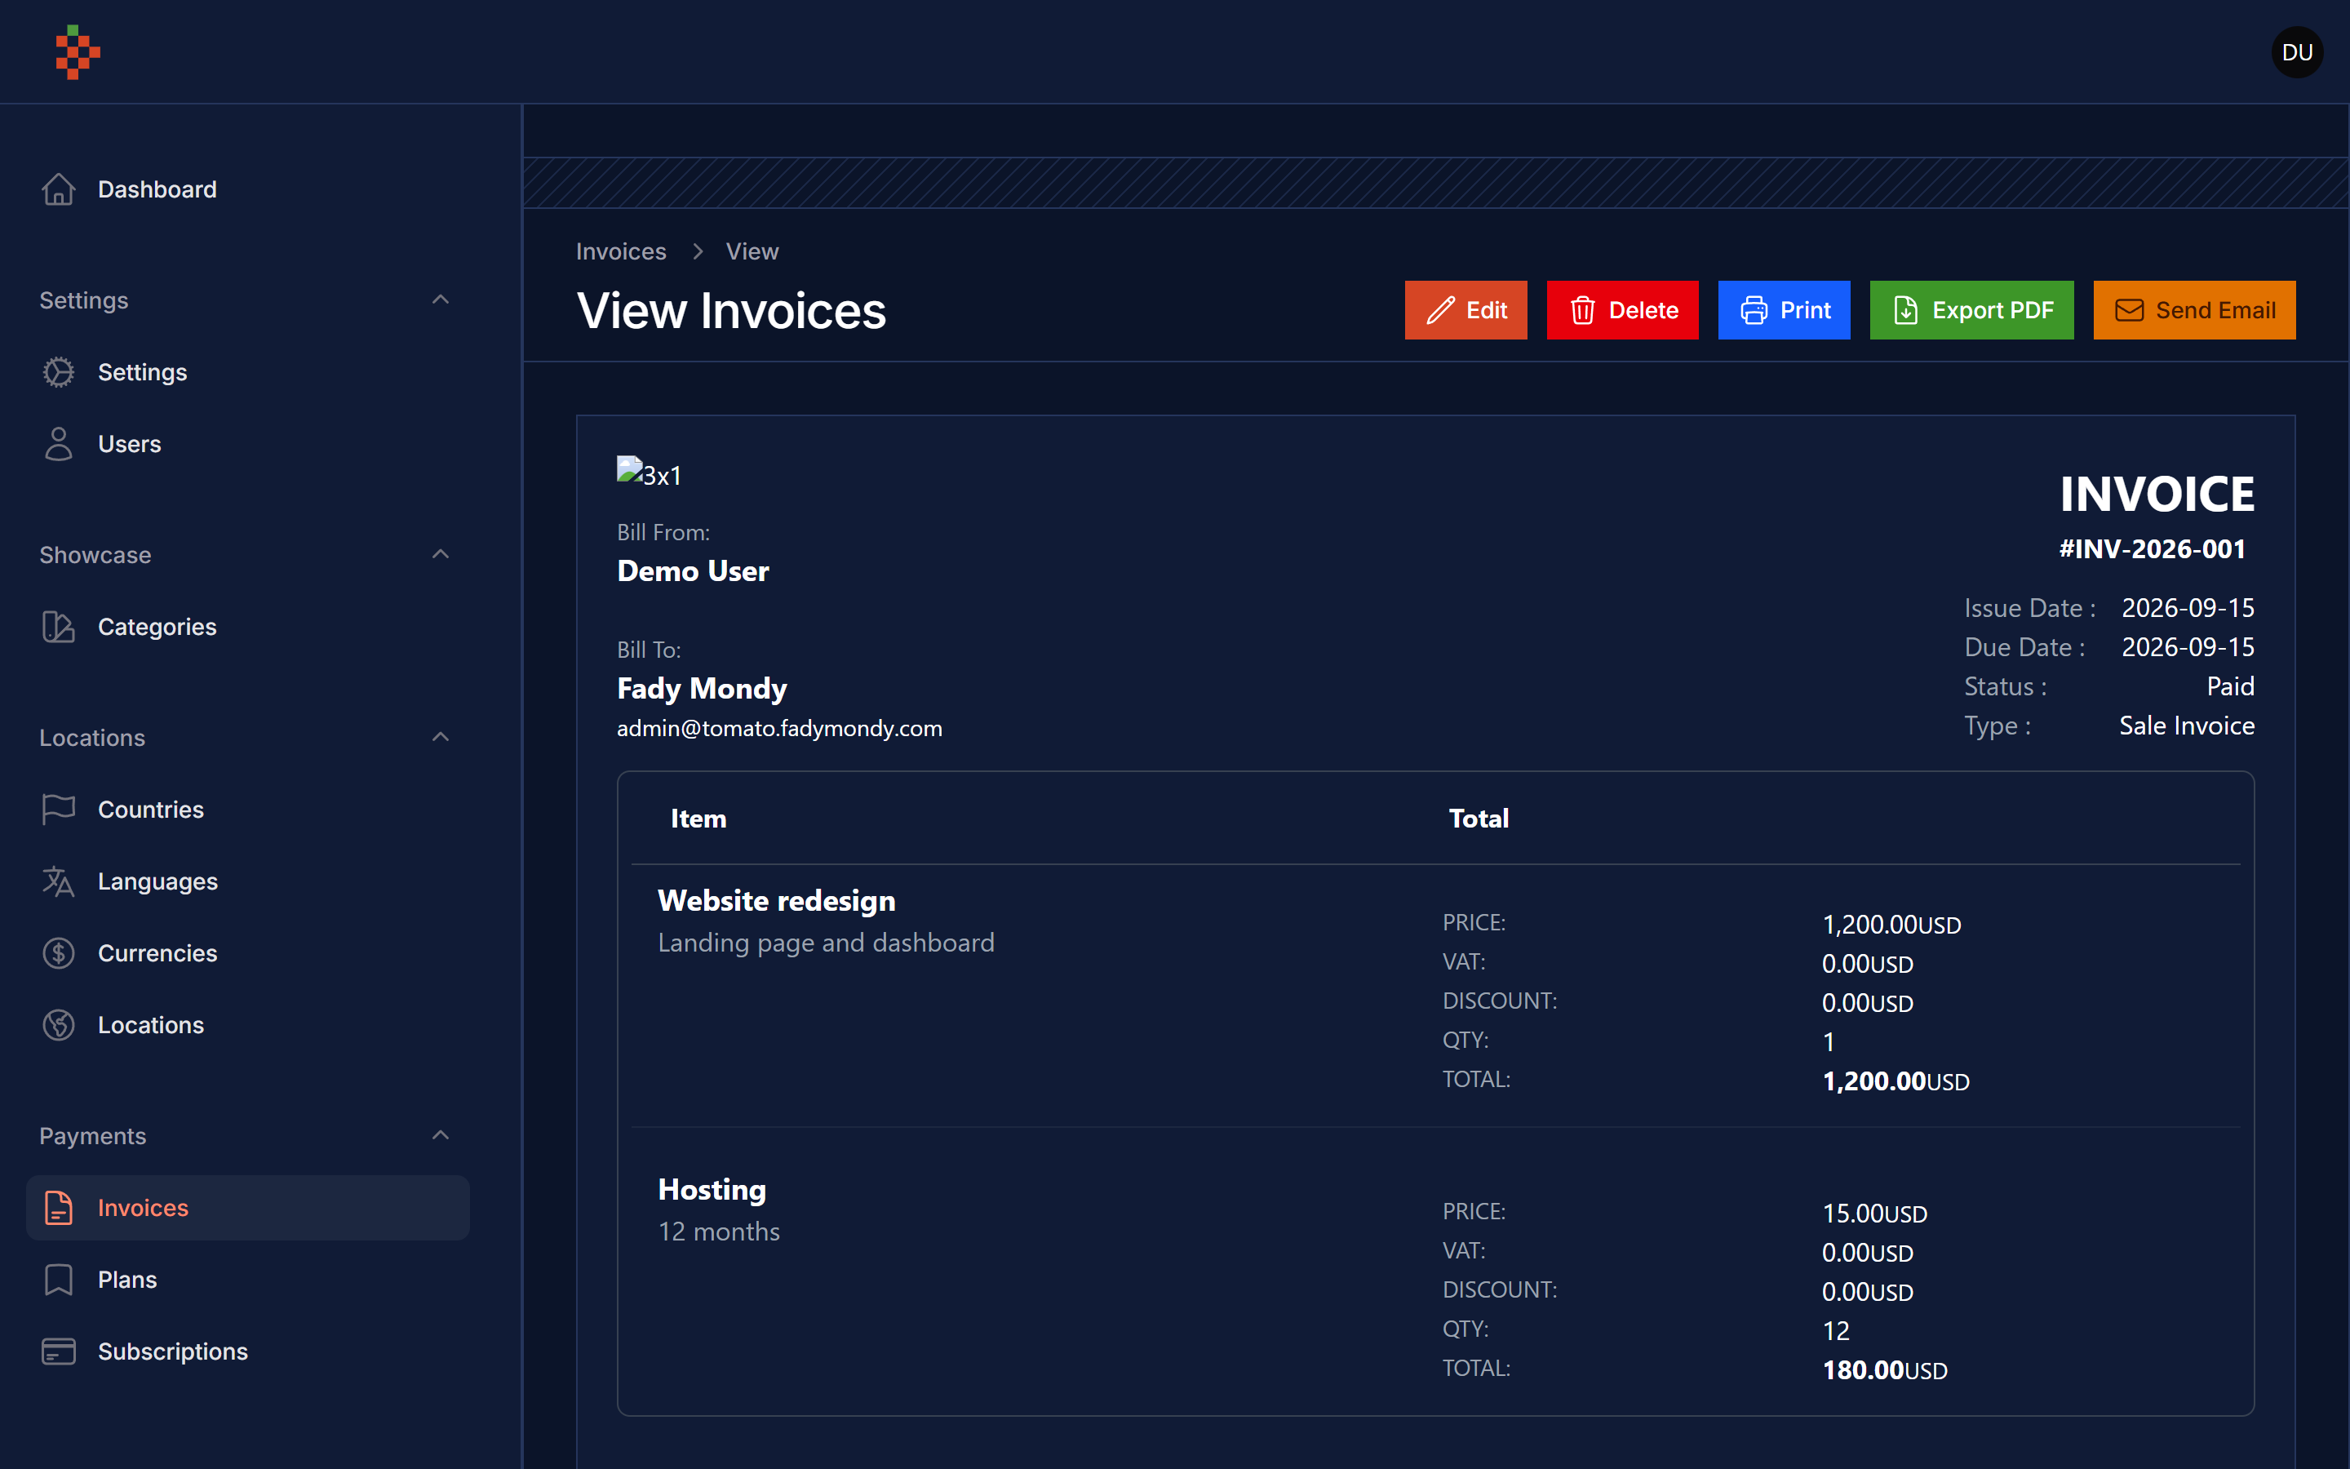The width and height of the screenshot is (2350, 1469).
Task: Click the Hosting item title
Action: (712, 1190)
